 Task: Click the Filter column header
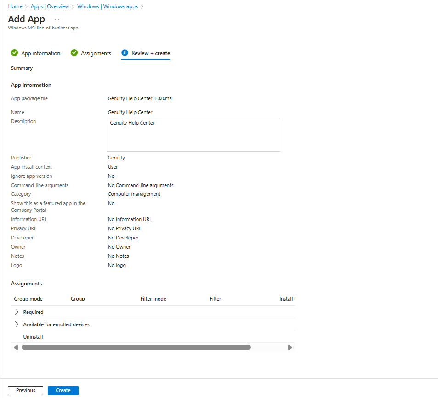point(216,299)
